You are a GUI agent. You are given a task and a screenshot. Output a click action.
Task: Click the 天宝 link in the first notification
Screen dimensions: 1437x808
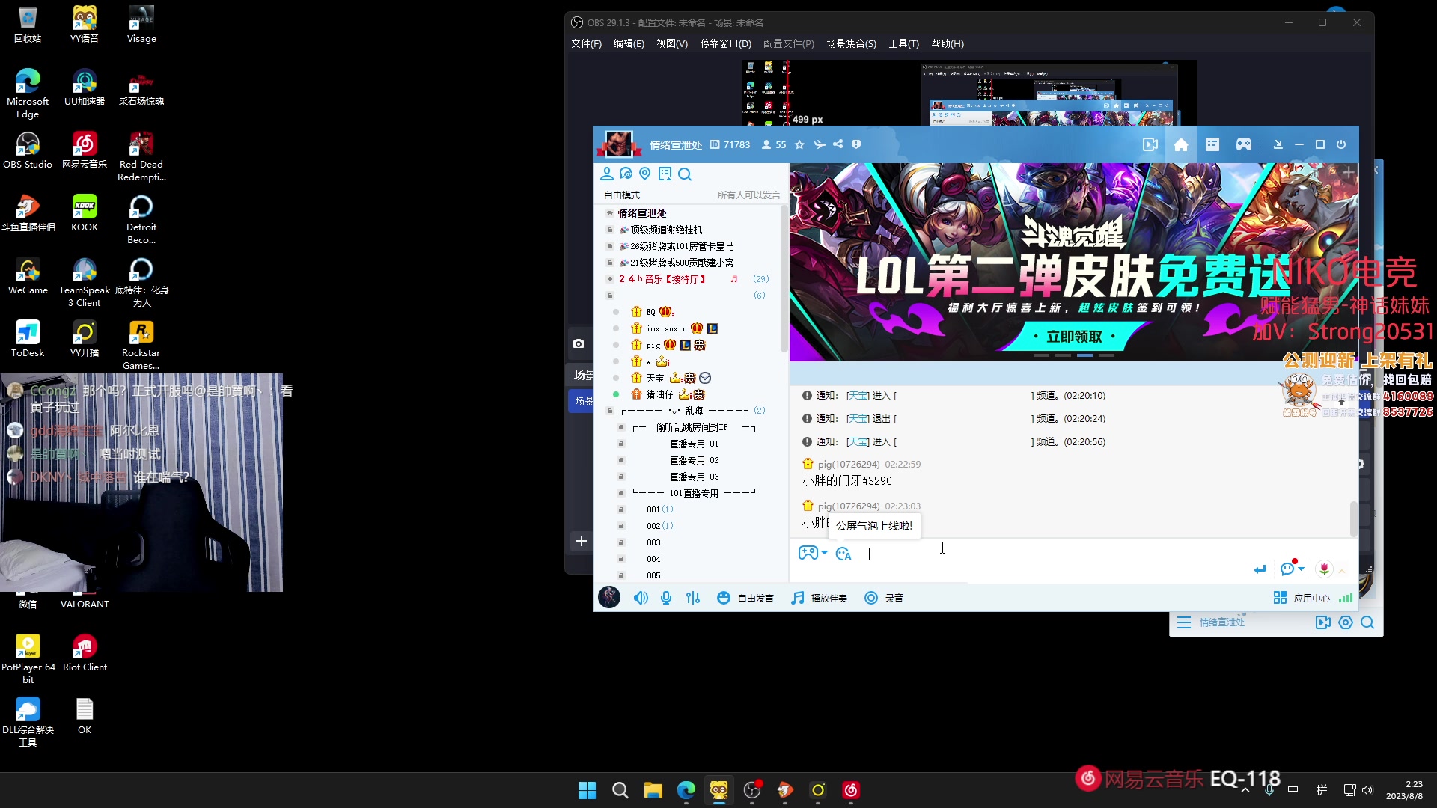[x=858, y=396]
